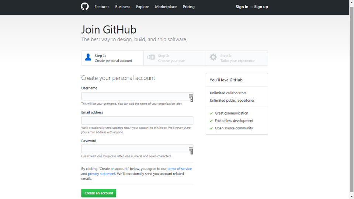The width and height of the screenshot is (354, 199).
Task: Click the Open source community checkmark icon
Action: [211, 128]
